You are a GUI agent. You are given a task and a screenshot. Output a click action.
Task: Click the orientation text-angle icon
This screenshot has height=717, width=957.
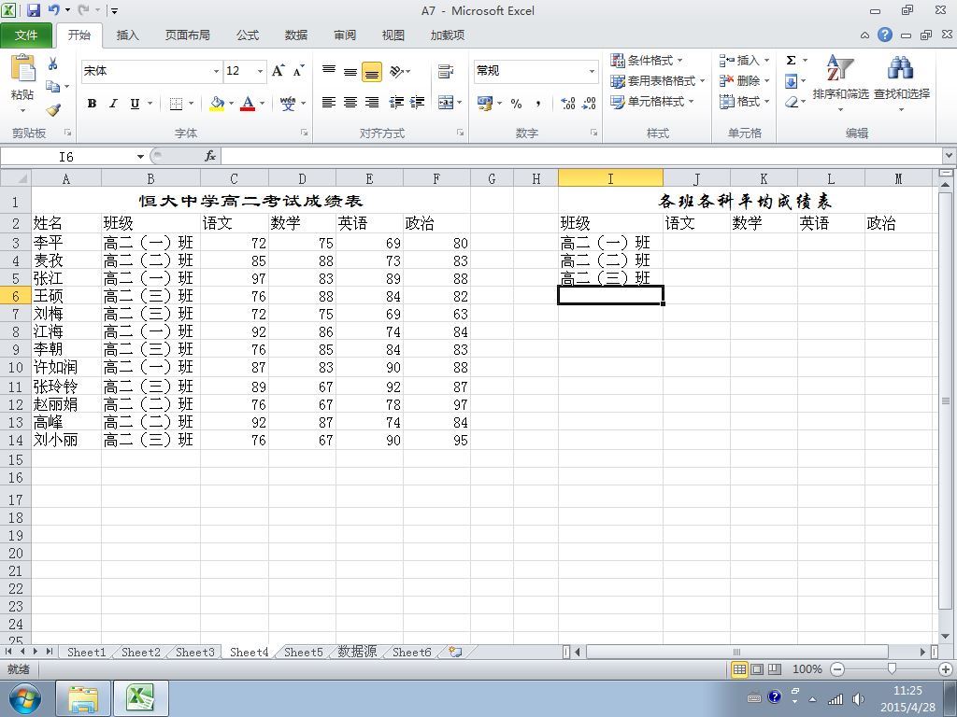396,72
